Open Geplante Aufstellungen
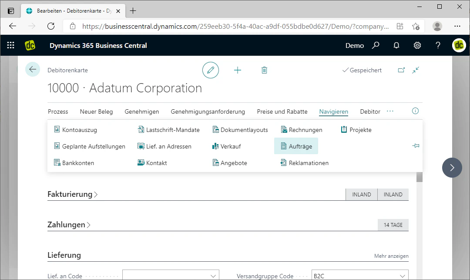The image size is (470, 280). coord(90,146)
